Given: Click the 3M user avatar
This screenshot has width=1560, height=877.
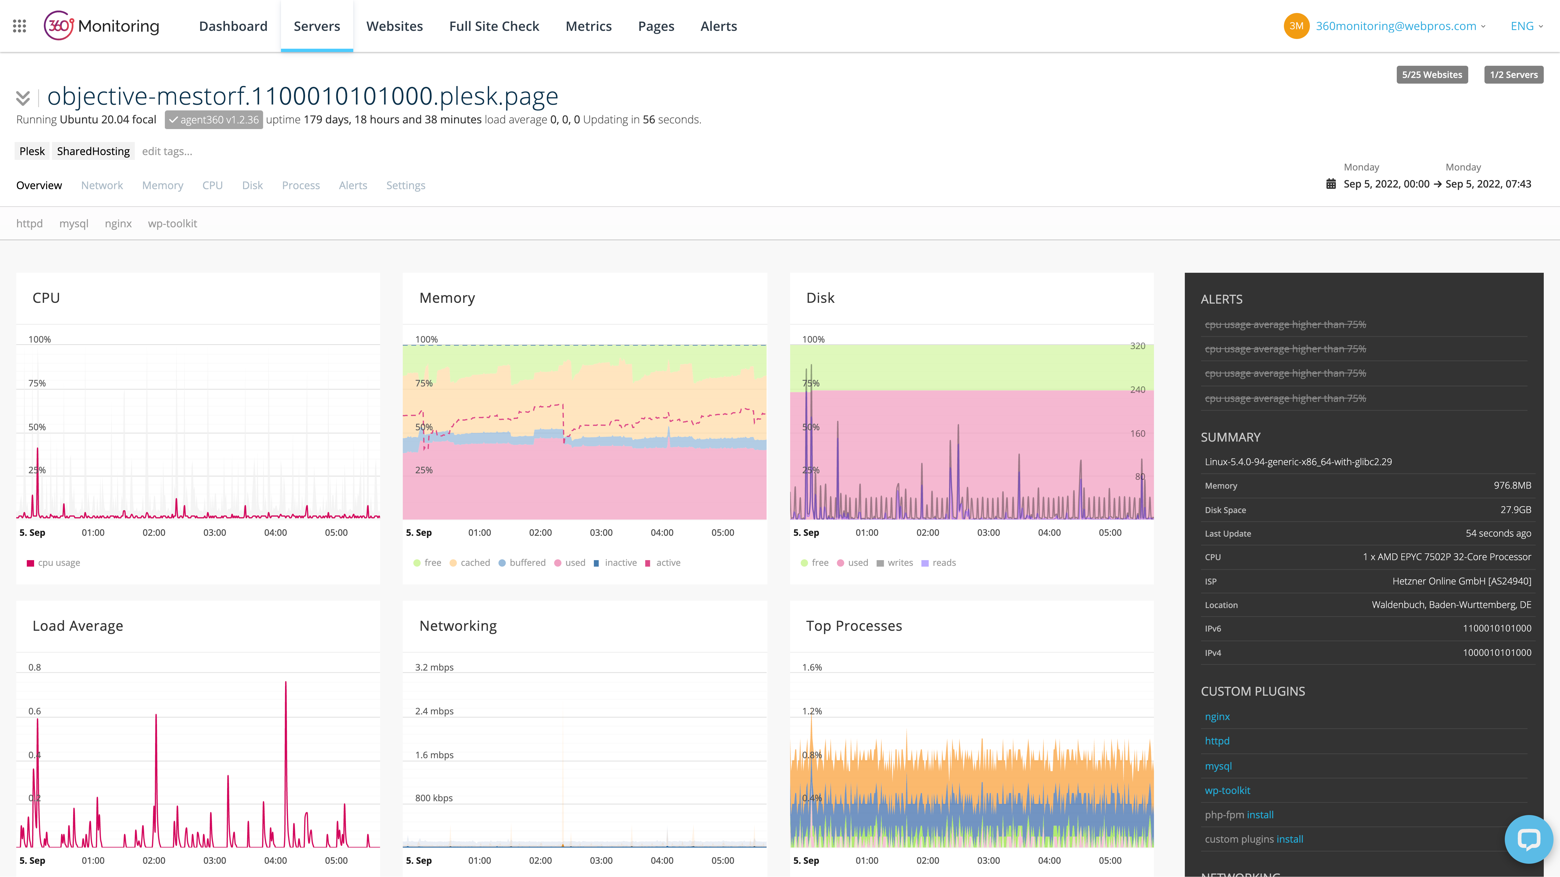Looking at the screenshot, I should point(1296,26).
